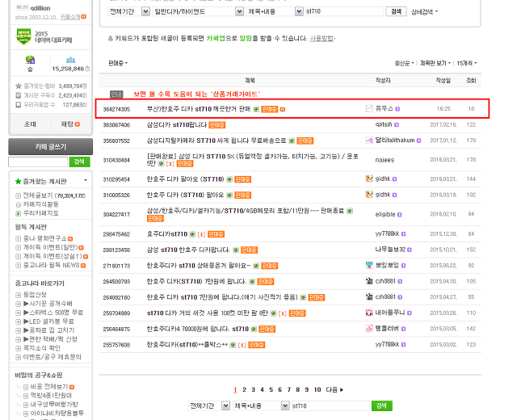Click the profile icon beside 내아들푸니

[369, 313]
